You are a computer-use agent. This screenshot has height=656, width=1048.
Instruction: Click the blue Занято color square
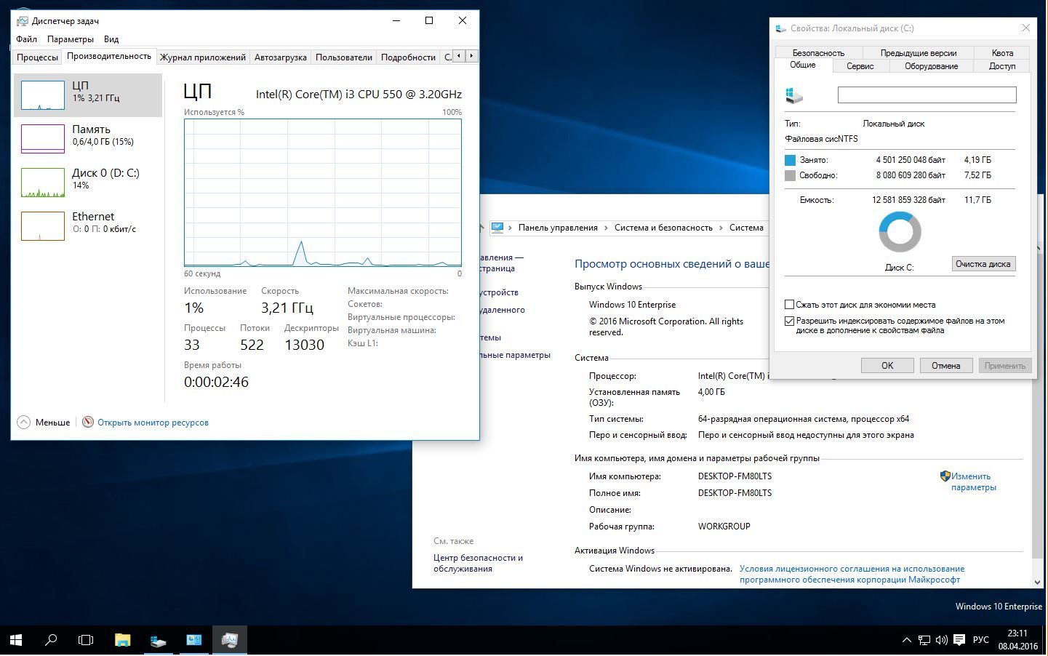point(790,160)
